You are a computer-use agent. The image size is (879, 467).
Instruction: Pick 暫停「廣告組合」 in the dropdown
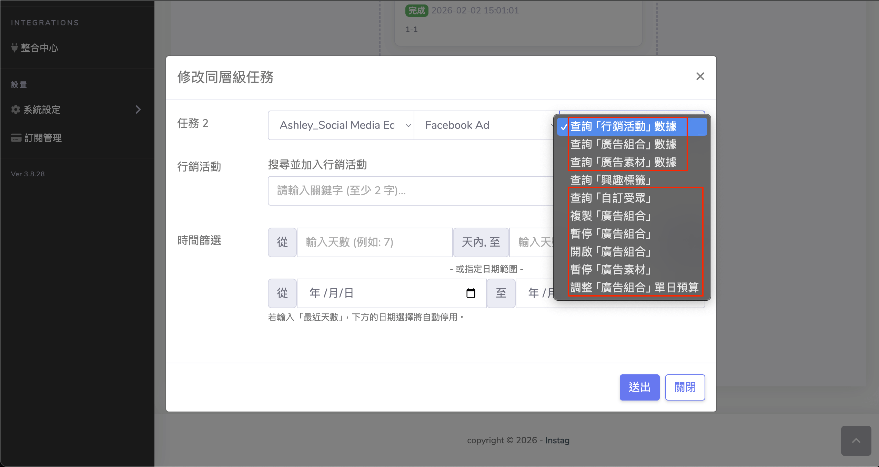[611, 234]
